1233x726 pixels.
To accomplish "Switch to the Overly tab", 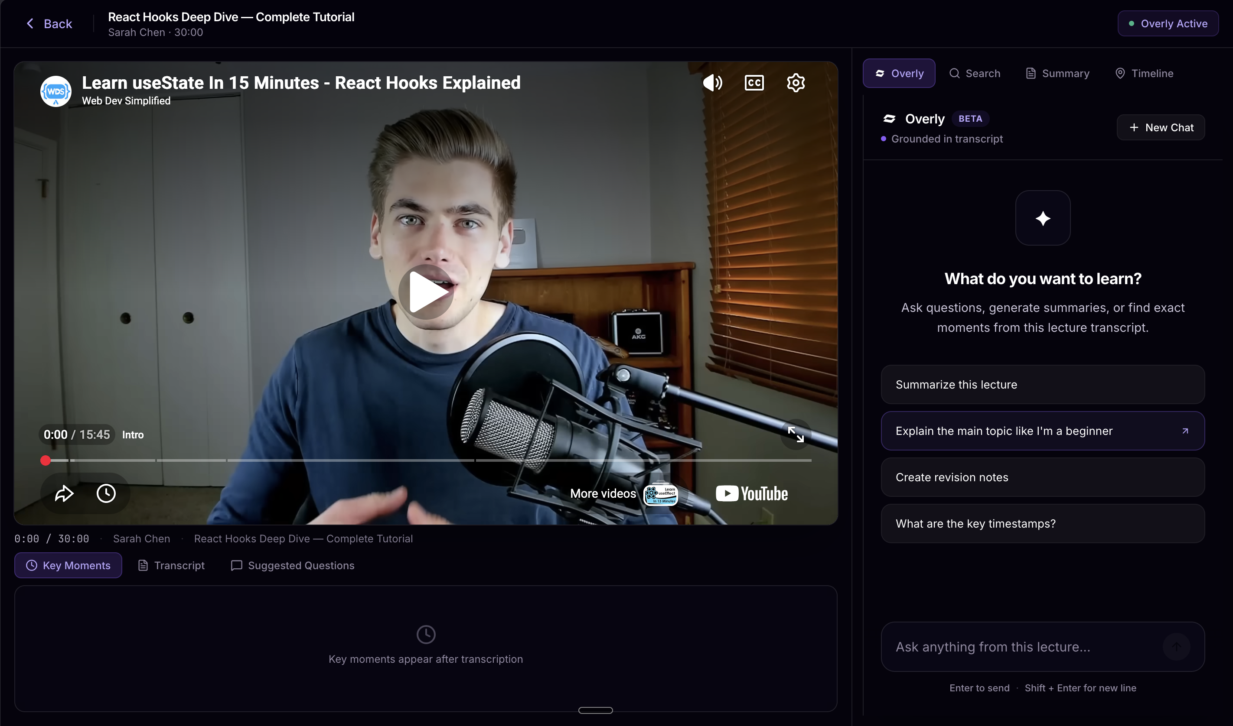I will (x=899, y=73).
